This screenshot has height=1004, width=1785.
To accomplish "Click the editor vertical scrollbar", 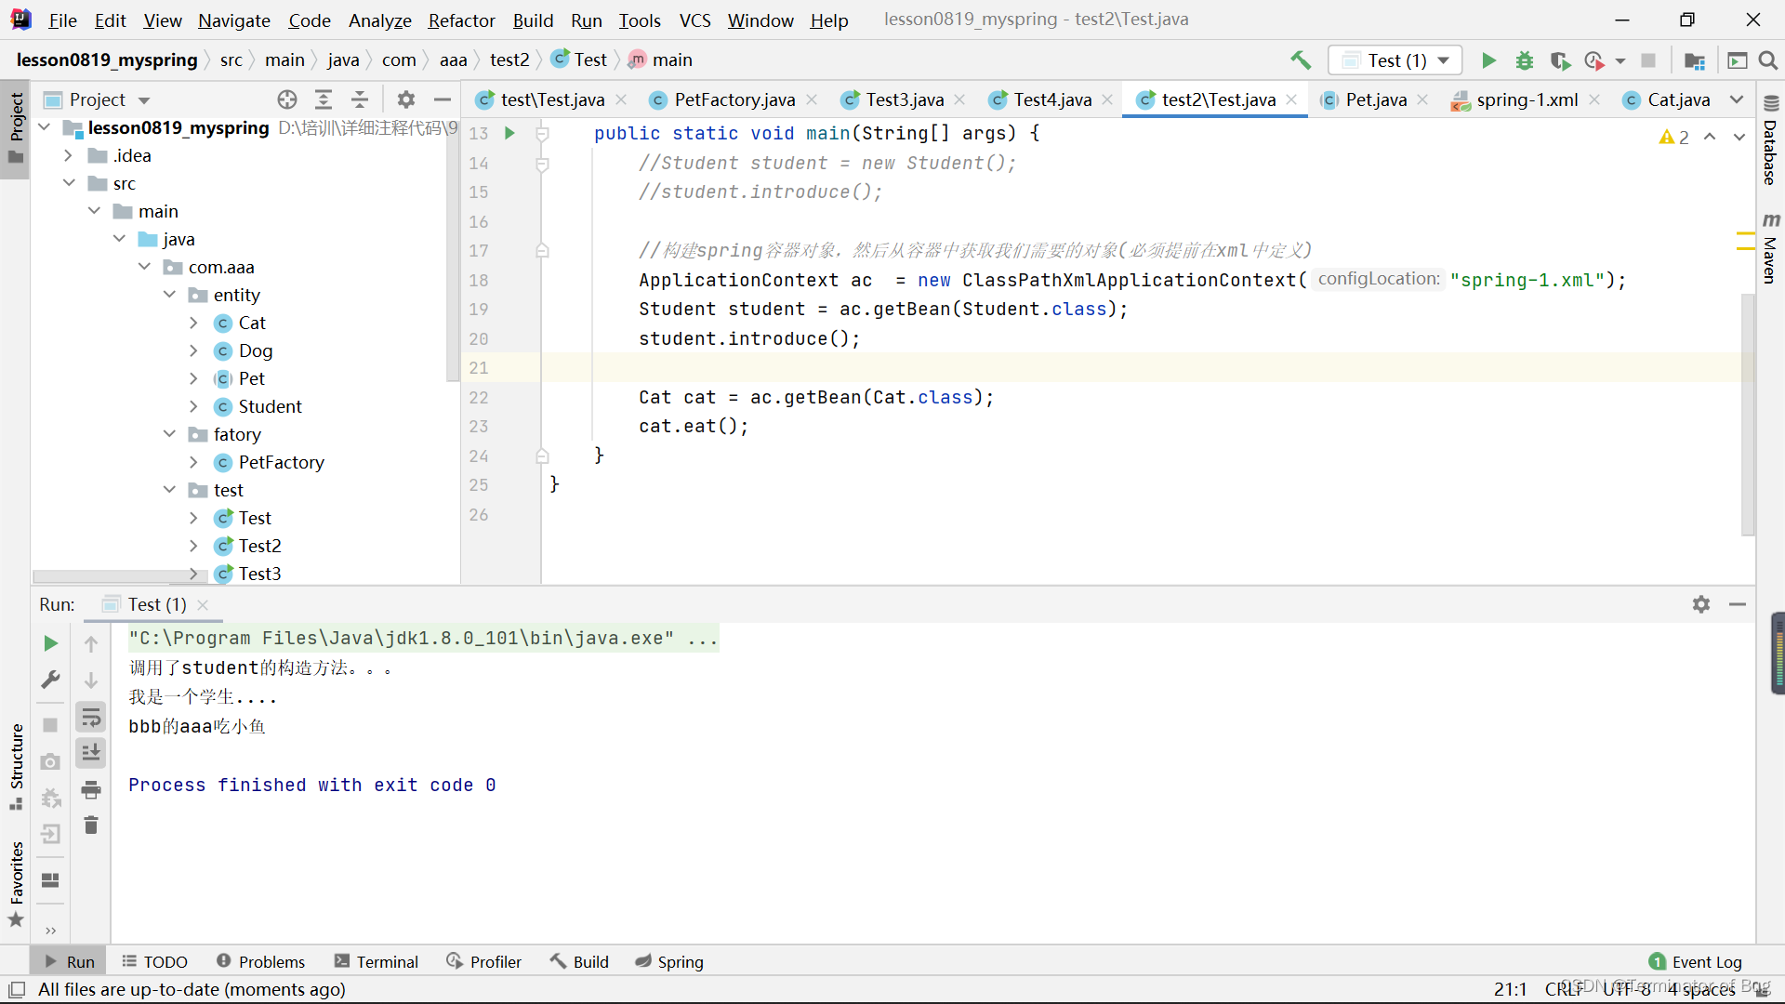I will [1748, 414].
